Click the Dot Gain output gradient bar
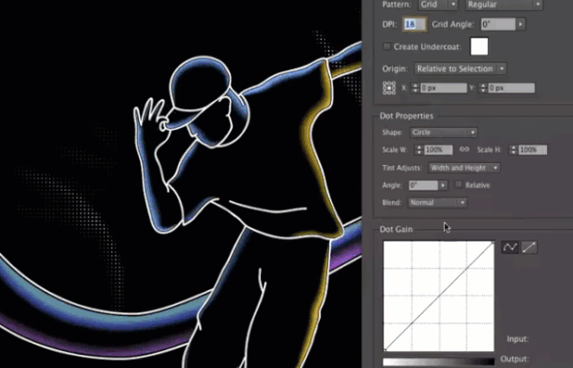The height and width of the screenshot is (368, 573). coord(438,362)
